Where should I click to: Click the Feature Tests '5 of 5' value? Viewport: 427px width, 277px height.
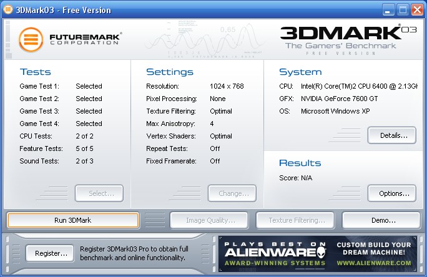pyautogui.click(x=84, y=148)
